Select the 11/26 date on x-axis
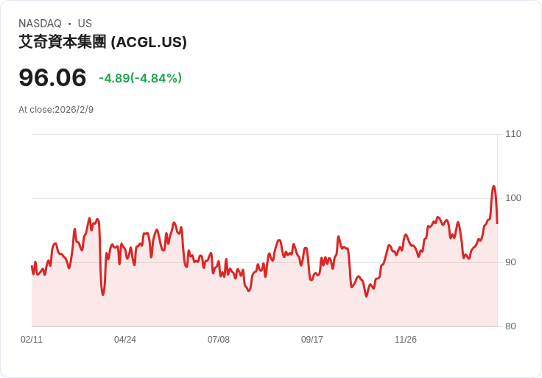Viewport: 542px width, 378px height. [x=406, y=340]
